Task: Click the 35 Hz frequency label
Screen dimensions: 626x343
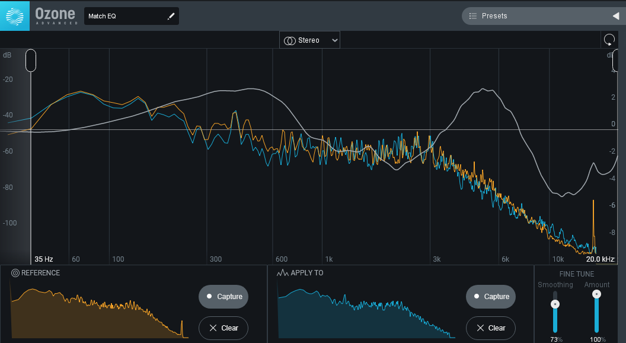Action: [x=43, y=259]
